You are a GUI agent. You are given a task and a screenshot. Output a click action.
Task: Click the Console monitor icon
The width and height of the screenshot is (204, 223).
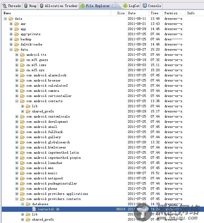click(145, 6)
